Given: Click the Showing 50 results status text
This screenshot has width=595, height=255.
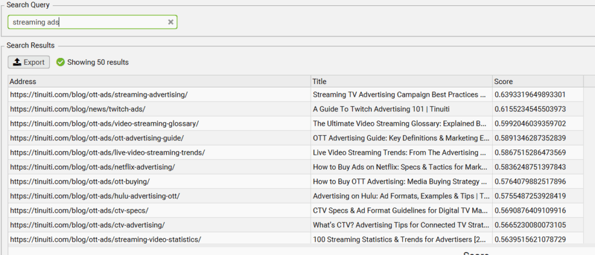Looking at the screenshot, I should pyautogui.click(x=98, y=63).
